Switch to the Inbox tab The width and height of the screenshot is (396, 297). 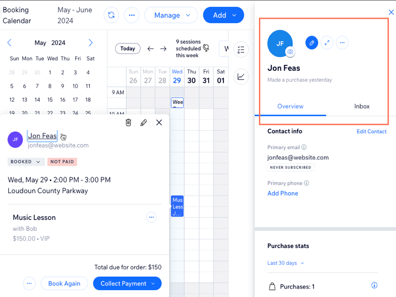[x=362, y=106]
